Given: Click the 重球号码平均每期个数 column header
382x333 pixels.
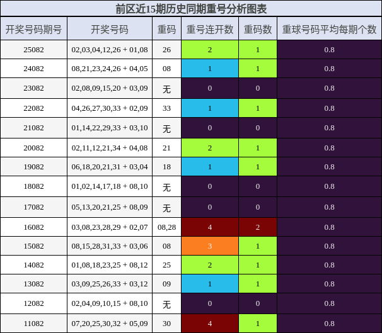Looking at the screenshot, I should click(x=330, y=29).
